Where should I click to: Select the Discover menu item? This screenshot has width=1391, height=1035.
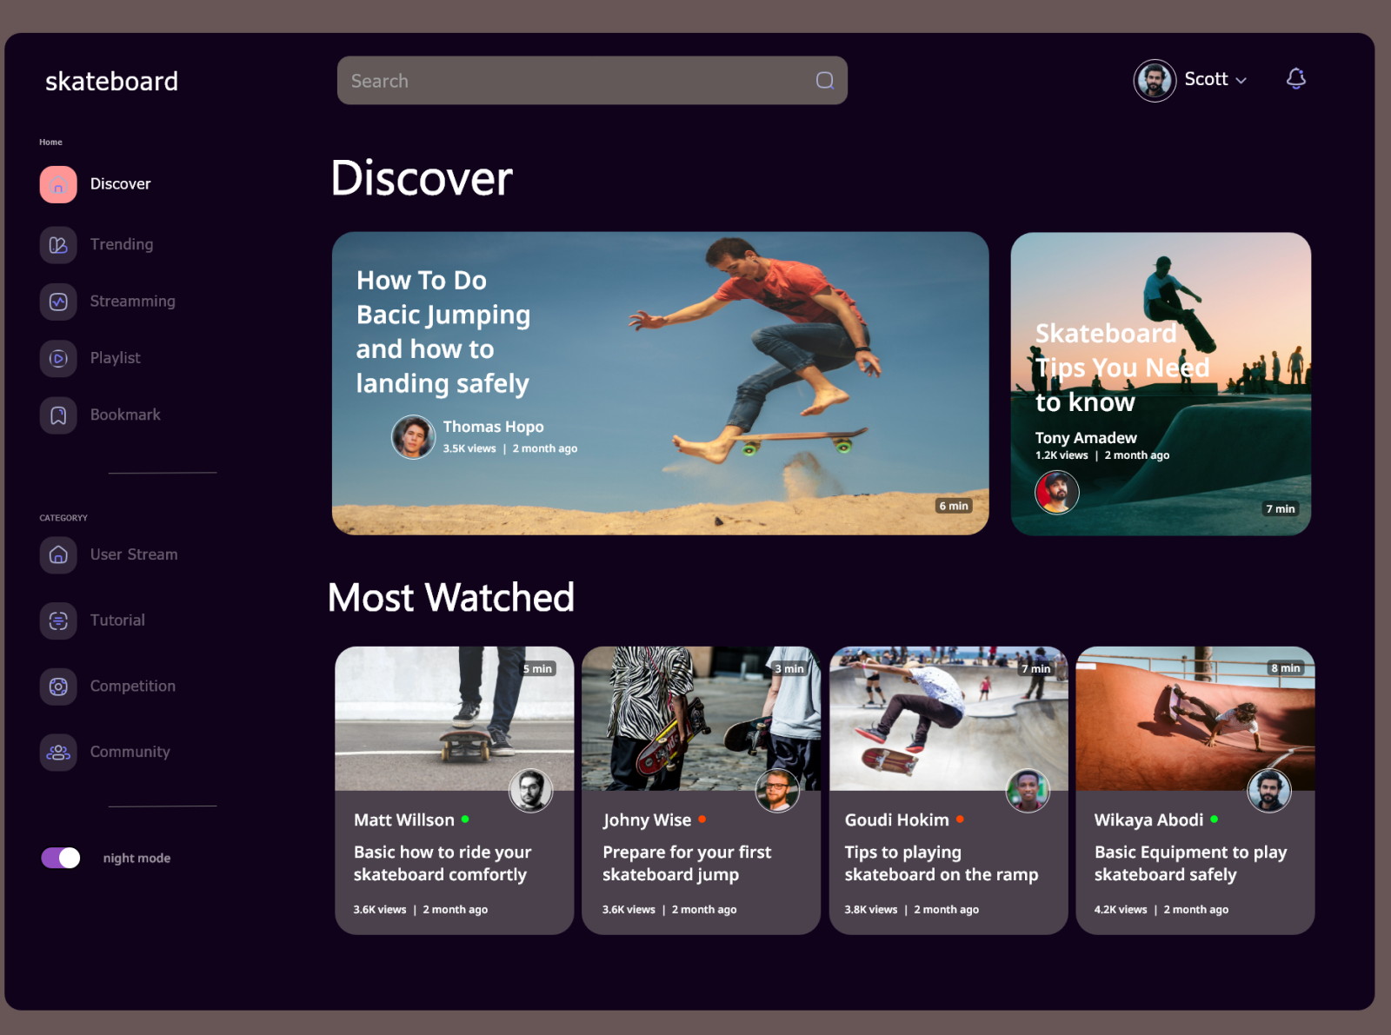coord(121,184)
